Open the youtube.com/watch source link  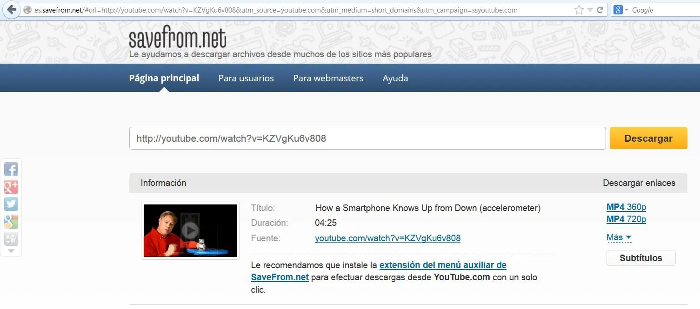pyautogui.click(x=388, y=238)
